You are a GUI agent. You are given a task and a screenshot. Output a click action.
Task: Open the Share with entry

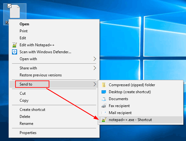(x=54, y=68)
